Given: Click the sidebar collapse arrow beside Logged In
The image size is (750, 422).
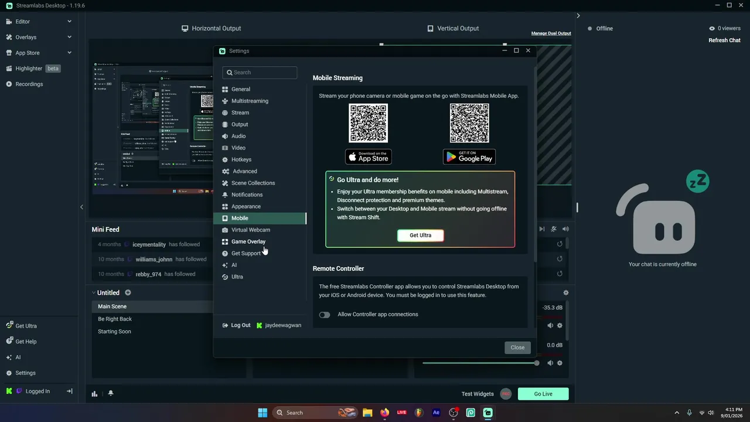Looking at the screenshot, I should pos(69,391).
